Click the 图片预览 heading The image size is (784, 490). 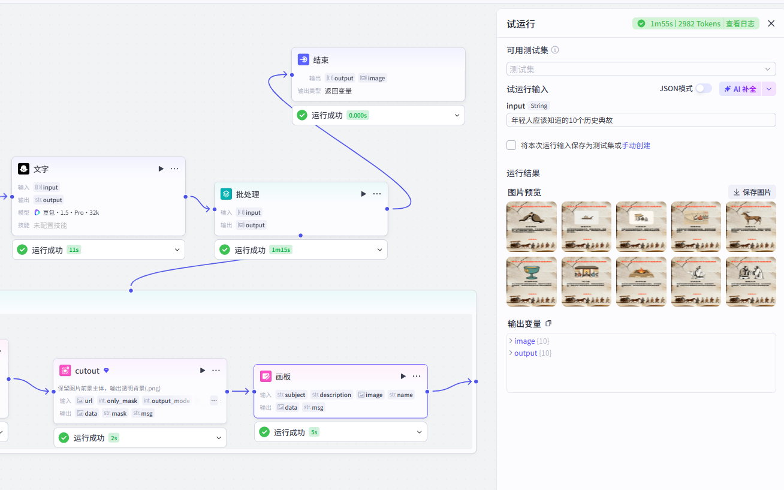tap(524, 193)
